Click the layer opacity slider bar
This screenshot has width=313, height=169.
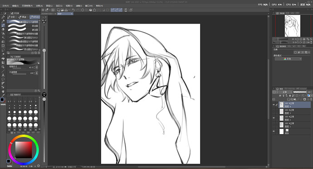[300, 92]
